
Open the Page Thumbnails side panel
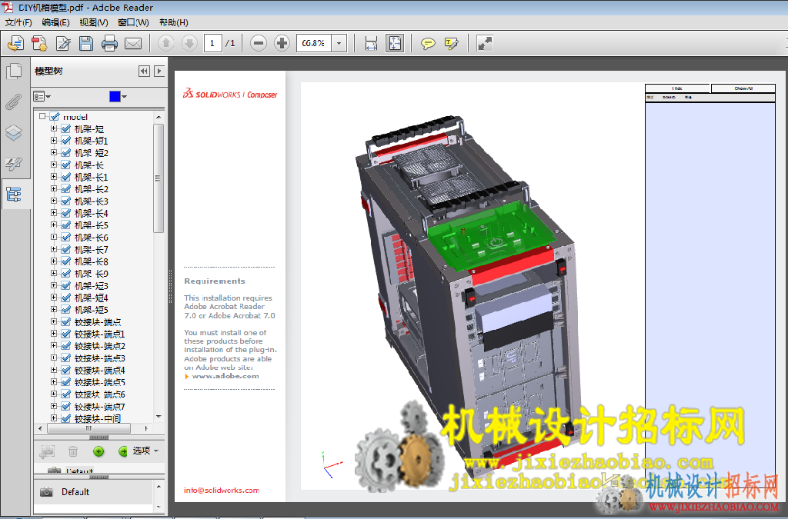[x=14, y=72]
